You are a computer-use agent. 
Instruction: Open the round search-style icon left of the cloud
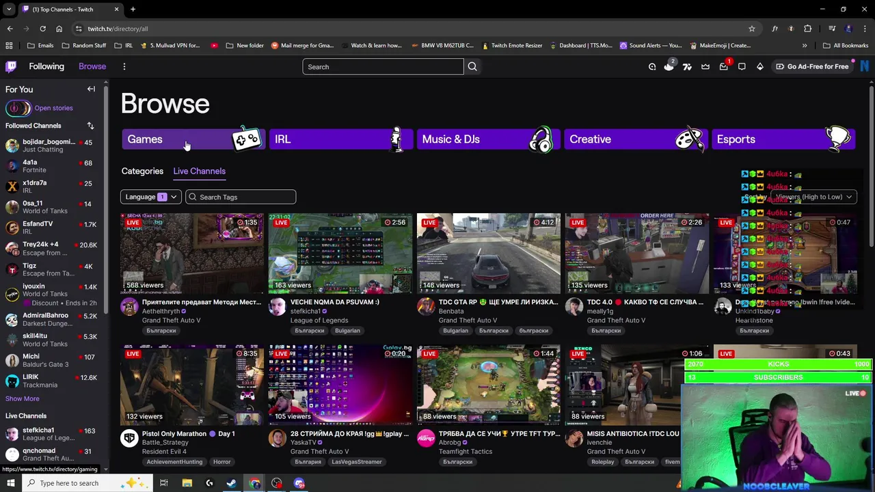(x=652, y=66)
